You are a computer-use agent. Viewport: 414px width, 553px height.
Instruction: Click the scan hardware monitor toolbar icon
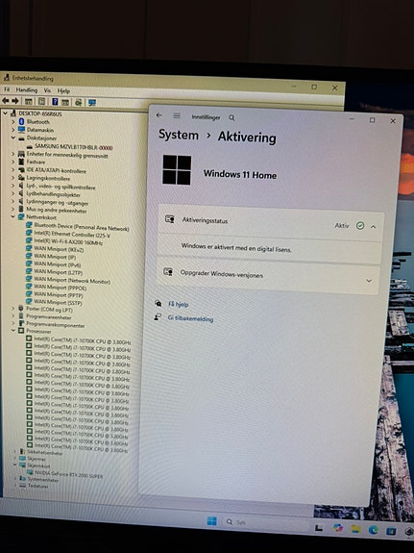coord(92,103)
